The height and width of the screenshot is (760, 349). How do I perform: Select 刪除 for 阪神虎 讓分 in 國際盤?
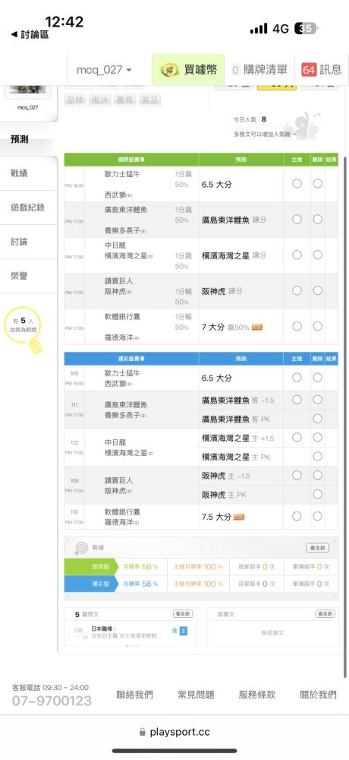click(318, 291)
